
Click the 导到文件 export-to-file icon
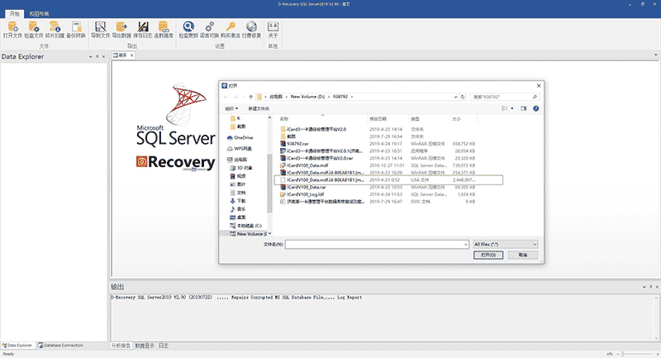point(100,30)
